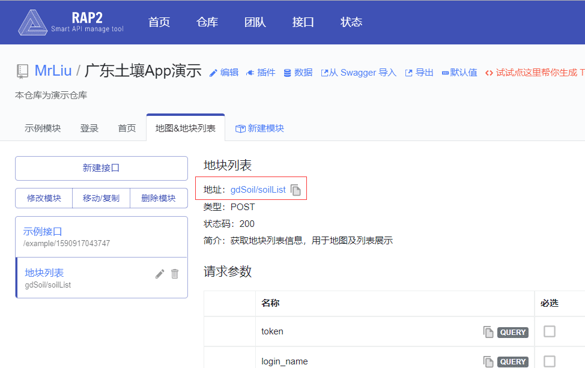The image size is (585, 368).
Task: Select 示例接口 in the interface list
Action: pos(43,232)
